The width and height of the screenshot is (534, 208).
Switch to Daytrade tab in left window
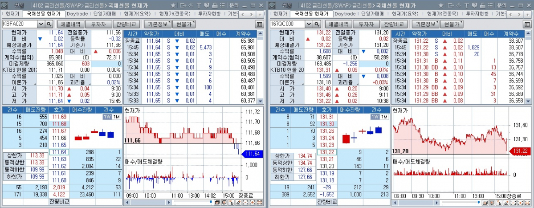[77, 14]
